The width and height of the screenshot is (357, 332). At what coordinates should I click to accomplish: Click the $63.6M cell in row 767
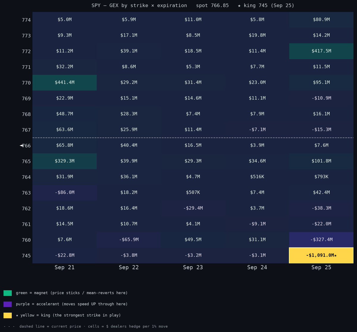point(65,130)
